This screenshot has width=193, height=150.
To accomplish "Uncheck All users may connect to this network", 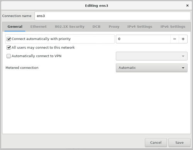I will tap(8, 48).
